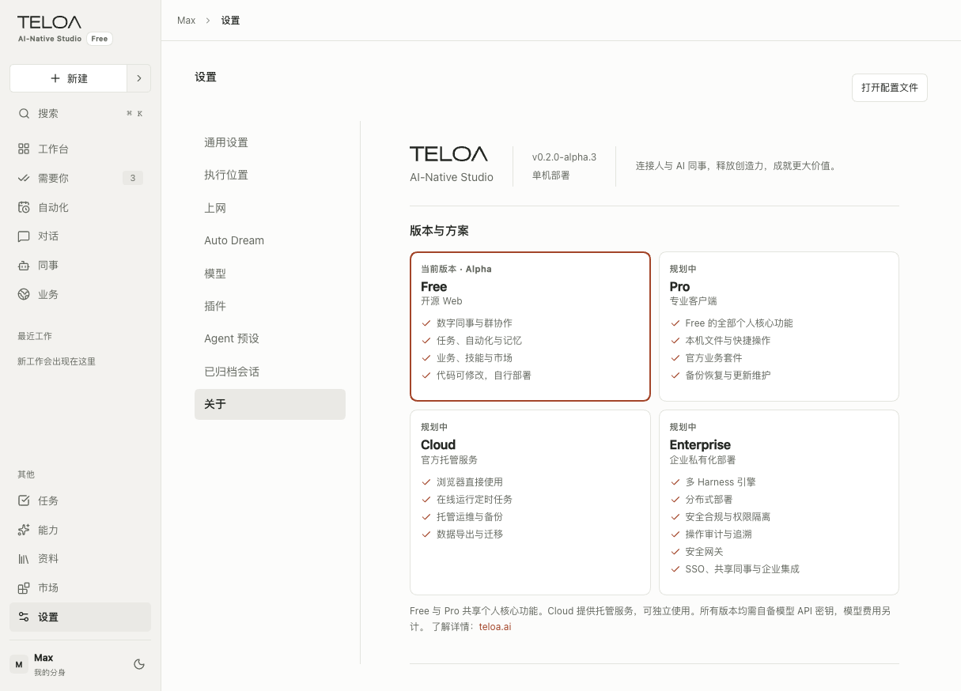Click the Enterprise plan card title

tap(700, 444)
